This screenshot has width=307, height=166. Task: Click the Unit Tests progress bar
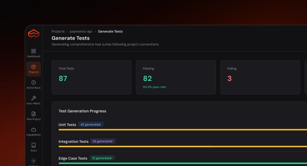pos(183,130)
